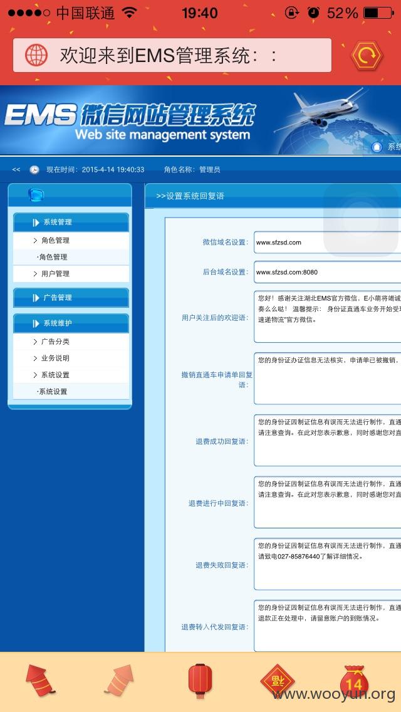Open the firecracker icon in bottom bar
The image size is (401, 712).
(40, 681)
